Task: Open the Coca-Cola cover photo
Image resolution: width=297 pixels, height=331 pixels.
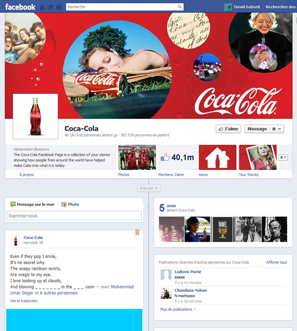Action: 148,66
